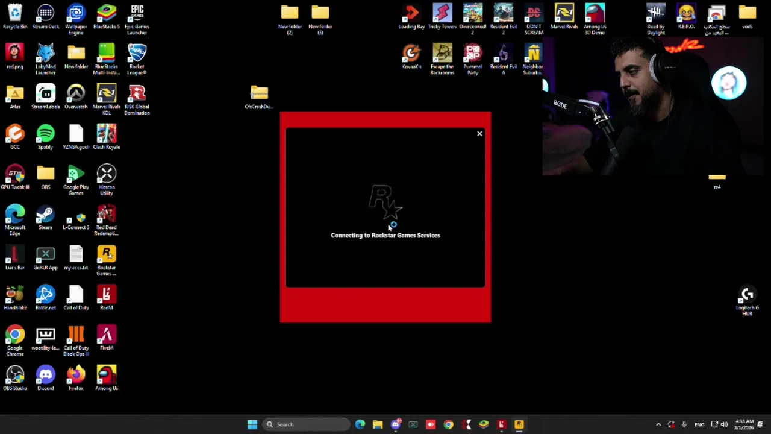Expand the hidden system tray icons

pos(658,424)
